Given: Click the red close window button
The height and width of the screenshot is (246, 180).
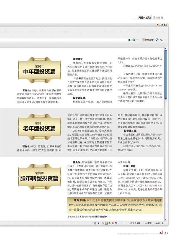Looking at the screenshot, I should pos(165,25).
